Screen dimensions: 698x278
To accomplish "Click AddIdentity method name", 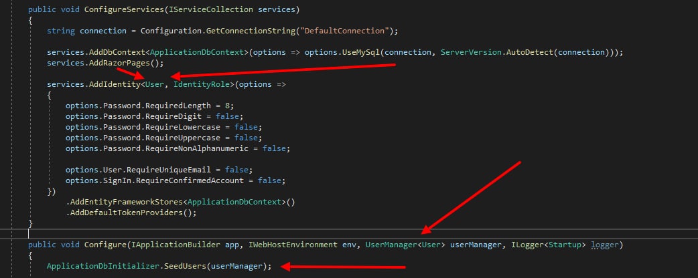I will coord(113,84).
